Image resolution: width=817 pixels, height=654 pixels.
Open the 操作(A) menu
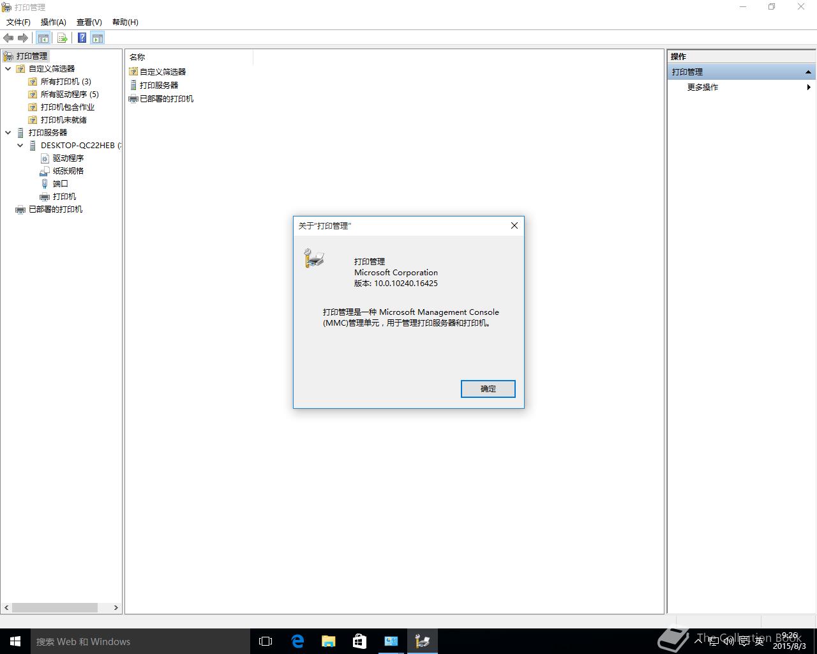[53, 22]
